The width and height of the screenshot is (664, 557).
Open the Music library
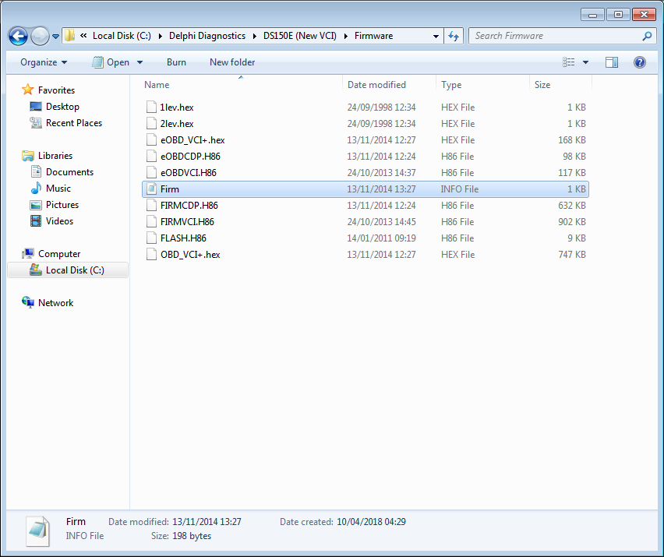coord(58,189)
